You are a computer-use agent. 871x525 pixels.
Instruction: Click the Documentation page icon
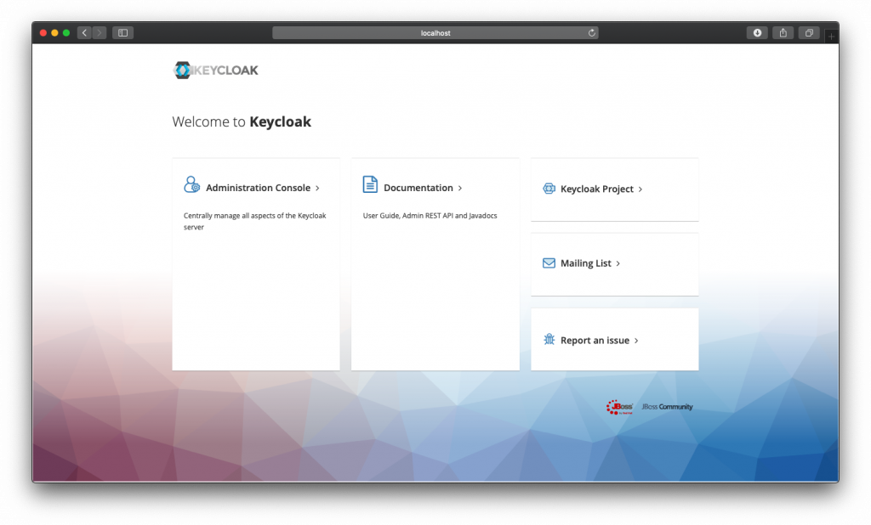tap(370, 184)
